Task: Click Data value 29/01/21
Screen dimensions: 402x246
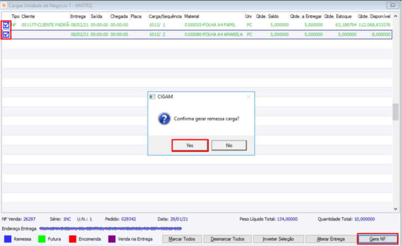Action: pyautogui.click(x=179, y=219)
